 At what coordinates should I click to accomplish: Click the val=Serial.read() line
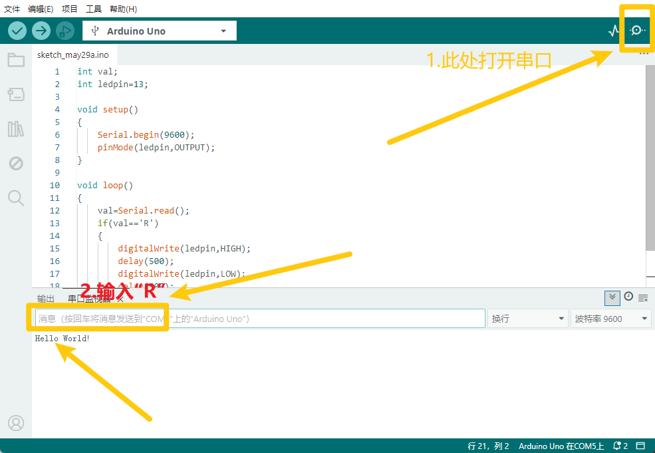pyautogui.click(x=143, y=210)
